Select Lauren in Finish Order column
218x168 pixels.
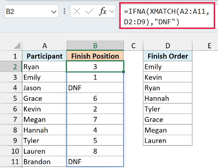click(168, 140)
